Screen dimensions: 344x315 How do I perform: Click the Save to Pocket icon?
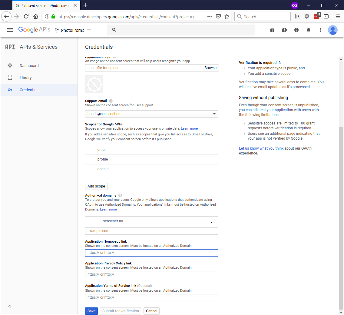tap(218, 16)
